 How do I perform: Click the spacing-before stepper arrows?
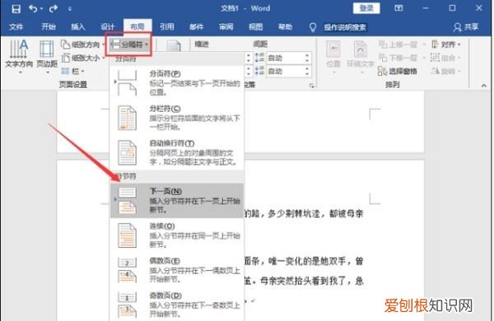pos(307,58)
